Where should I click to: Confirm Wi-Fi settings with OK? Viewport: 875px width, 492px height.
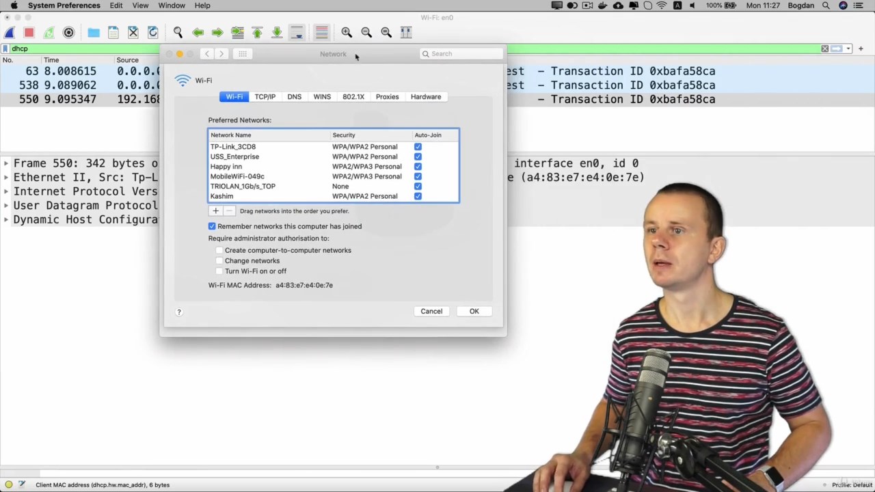[474, 312]
